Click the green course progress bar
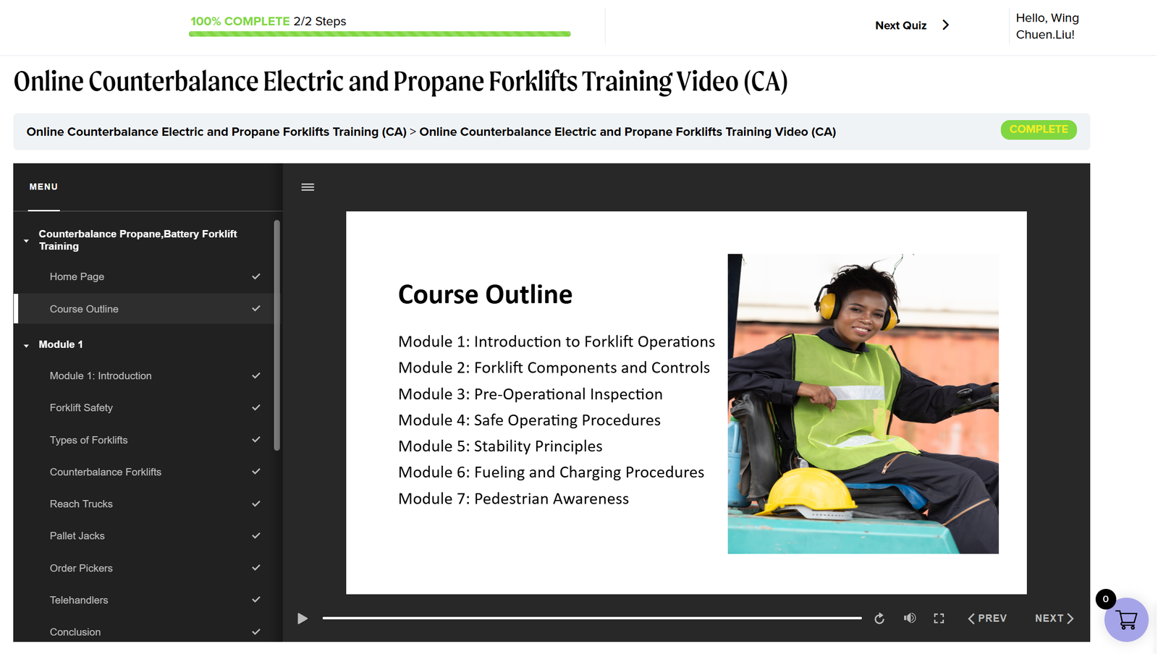The width and height of the screenshot is (1158, 654). (x=380, y=34)
